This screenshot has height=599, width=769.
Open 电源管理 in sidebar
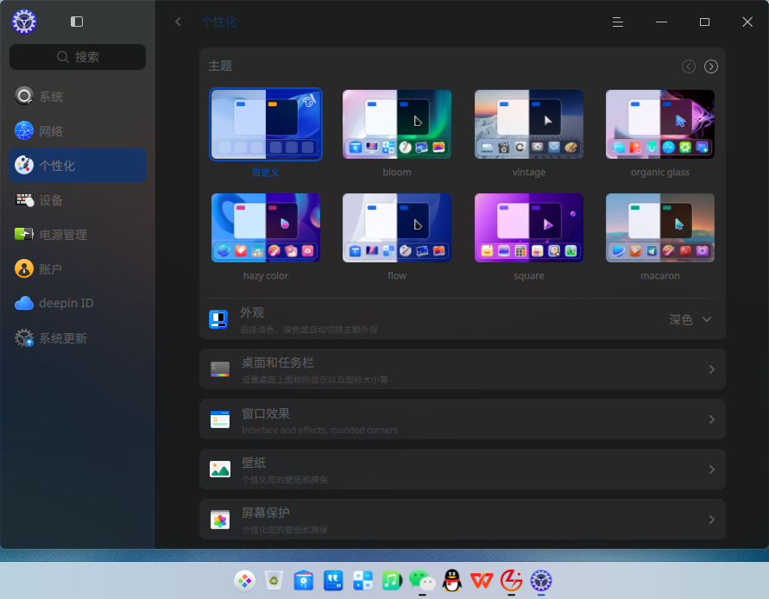78,235
